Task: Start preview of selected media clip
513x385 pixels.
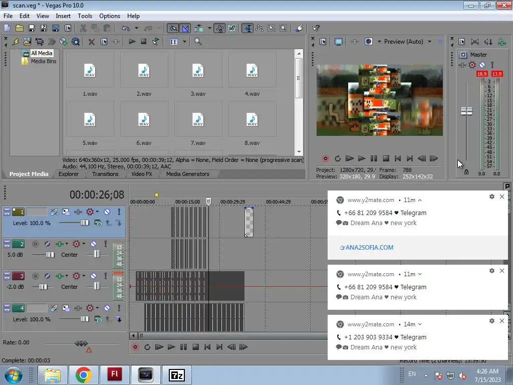Action: coord(132,42)
